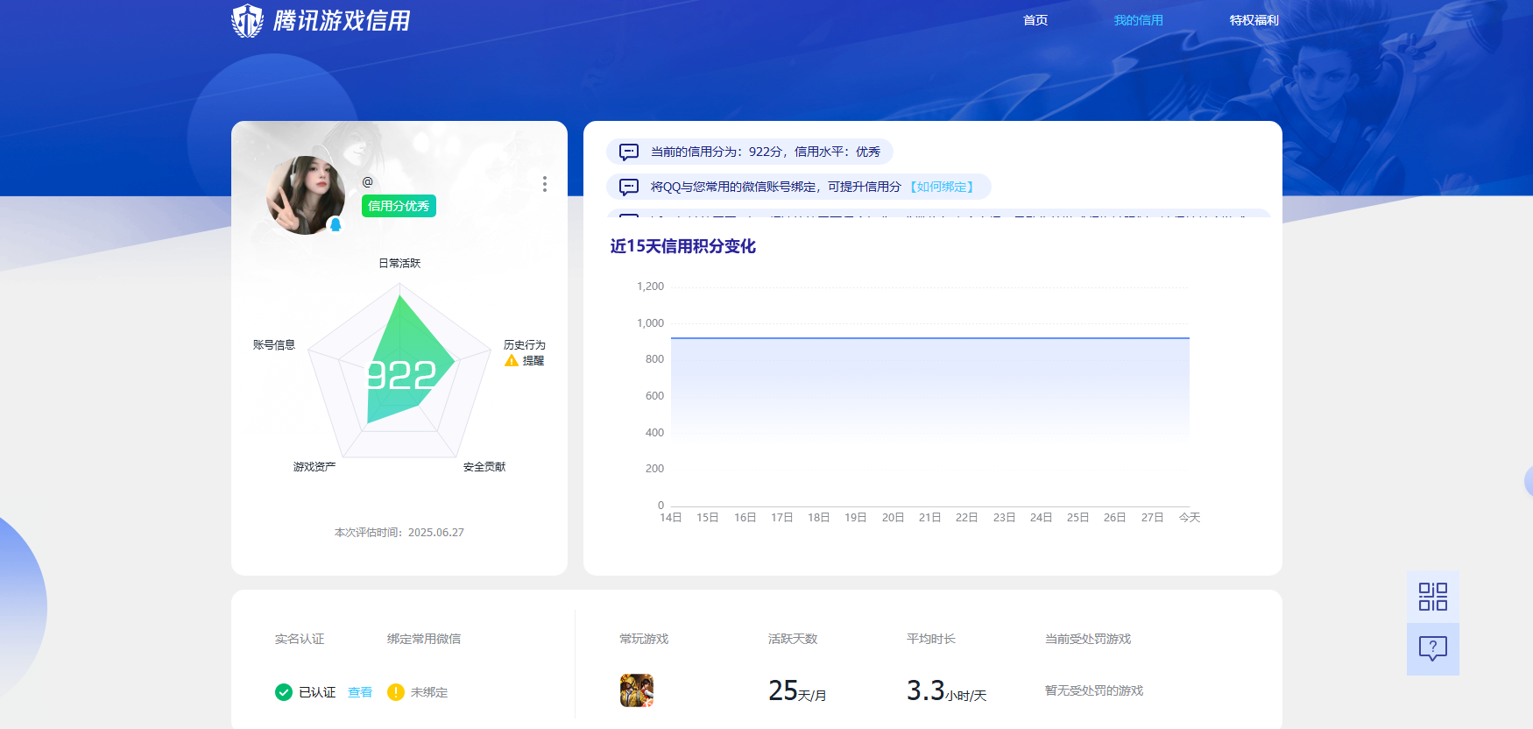Click chat bubble icon beside WeChat binding message

tap(629, 187)
